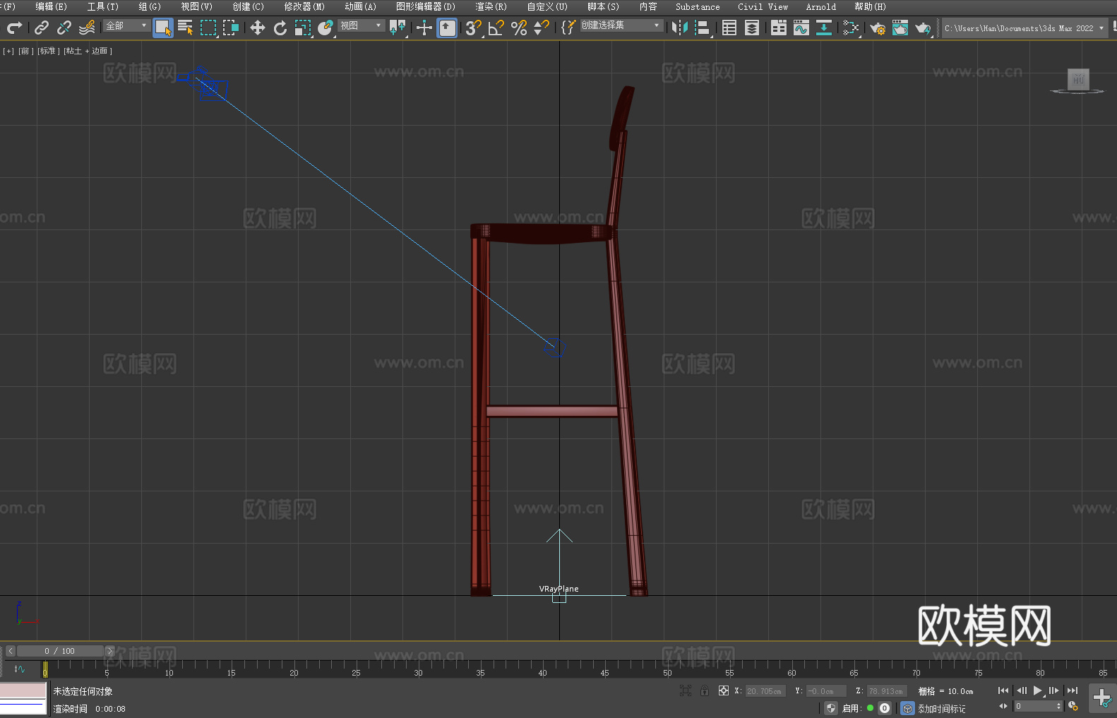
Task: Open the reference coordinate system dropdown
Action: tap(361, 25)
